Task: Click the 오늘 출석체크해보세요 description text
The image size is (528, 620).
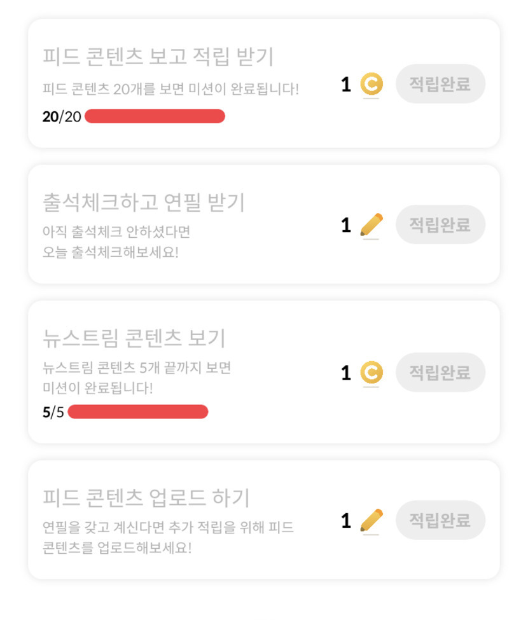Action: 111,252
